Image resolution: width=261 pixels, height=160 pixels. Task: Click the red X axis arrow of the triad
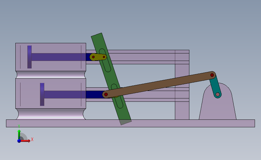(x=25, y=141)
